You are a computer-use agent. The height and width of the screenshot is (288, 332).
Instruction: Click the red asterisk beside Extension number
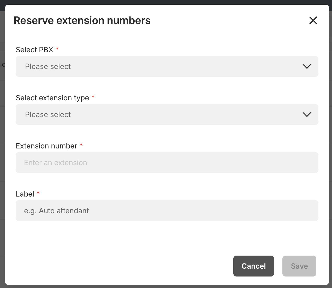81,145
